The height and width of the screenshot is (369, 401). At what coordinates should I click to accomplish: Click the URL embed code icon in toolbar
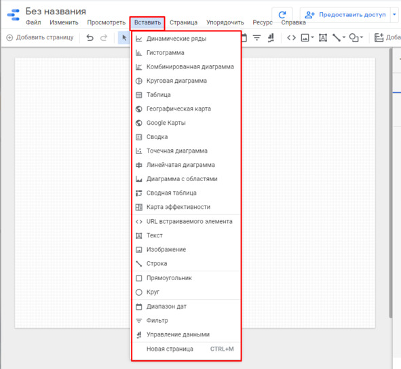(x=291, y=38)
